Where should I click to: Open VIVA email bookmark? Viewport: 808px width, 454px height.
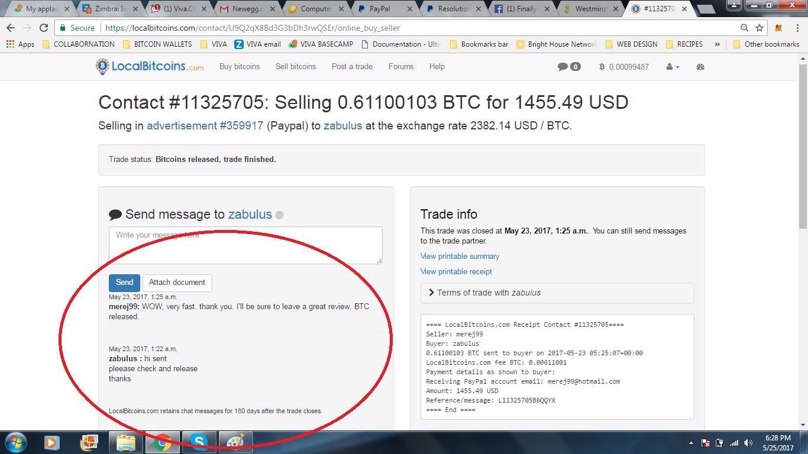pyautogui.click(x=258, y=44)
